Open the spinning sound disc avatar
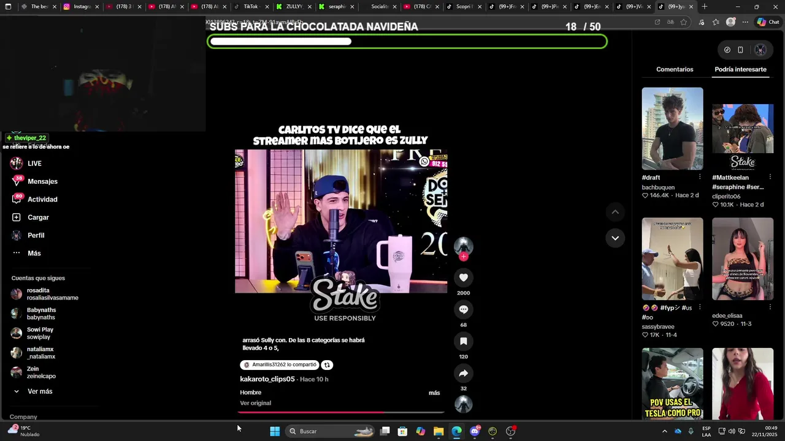 464,404
